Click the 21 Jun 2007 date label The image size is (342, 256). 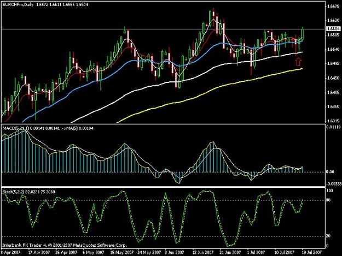click(x=230, y=253)
